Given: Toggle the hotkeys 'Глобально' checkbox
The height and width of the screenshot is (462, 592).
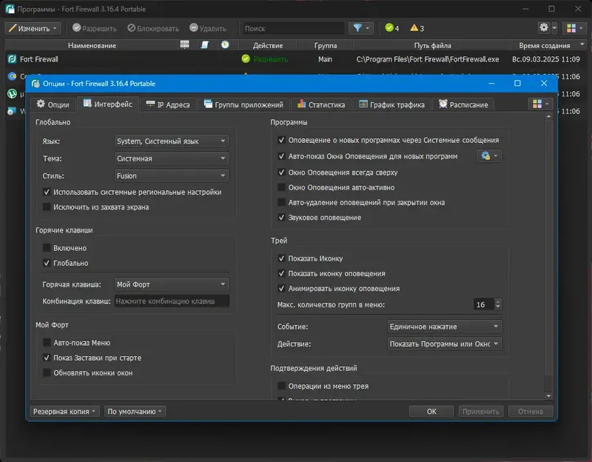Looking at the screenshot, I should click(x=47, y=263).
